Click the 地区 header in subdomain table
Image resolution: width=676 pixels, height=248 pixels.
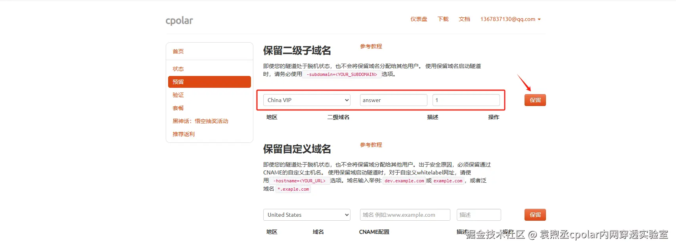(272, 117)
